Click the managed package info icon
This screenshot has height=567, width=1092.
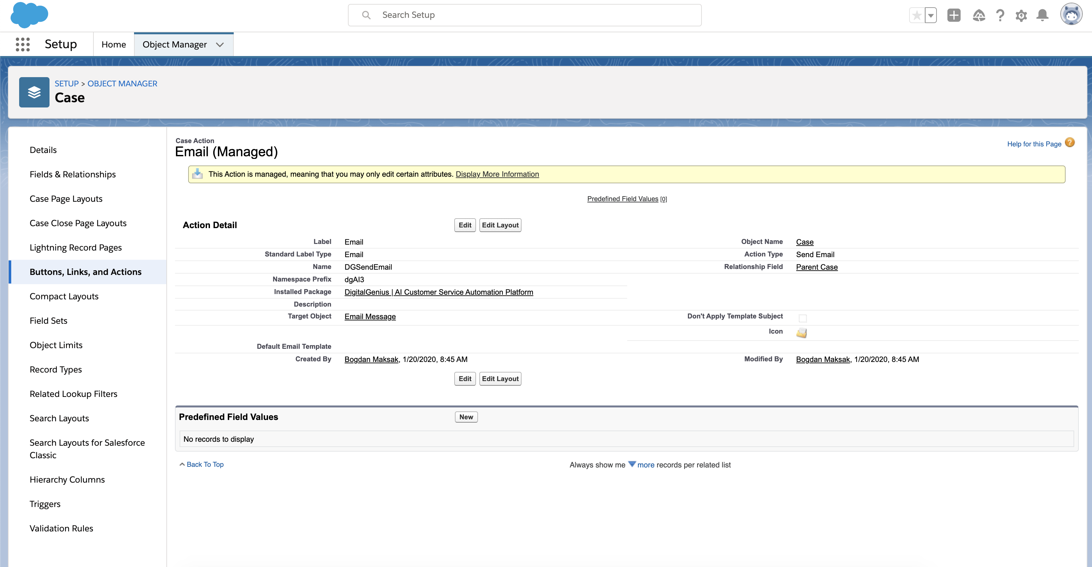click(197, 174)
